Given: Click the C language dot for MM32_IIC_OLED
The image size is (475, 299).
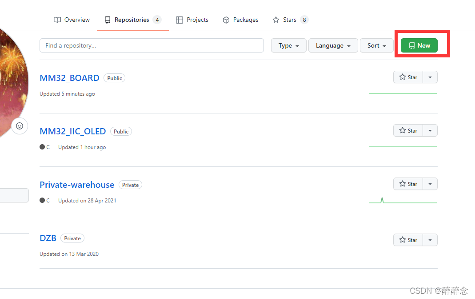Looking at the screenshot, I should click(x=42, y=147).
